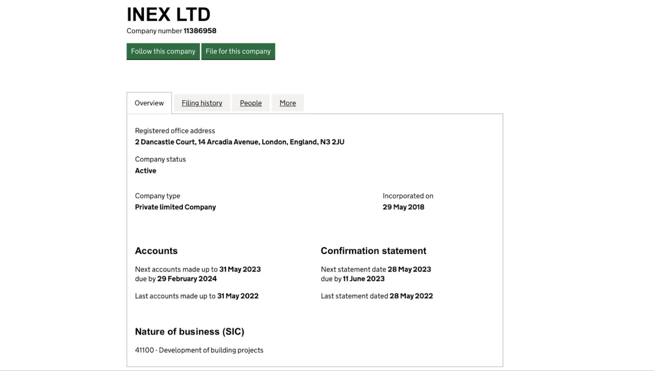Click the Company type label

click(157, 196)
